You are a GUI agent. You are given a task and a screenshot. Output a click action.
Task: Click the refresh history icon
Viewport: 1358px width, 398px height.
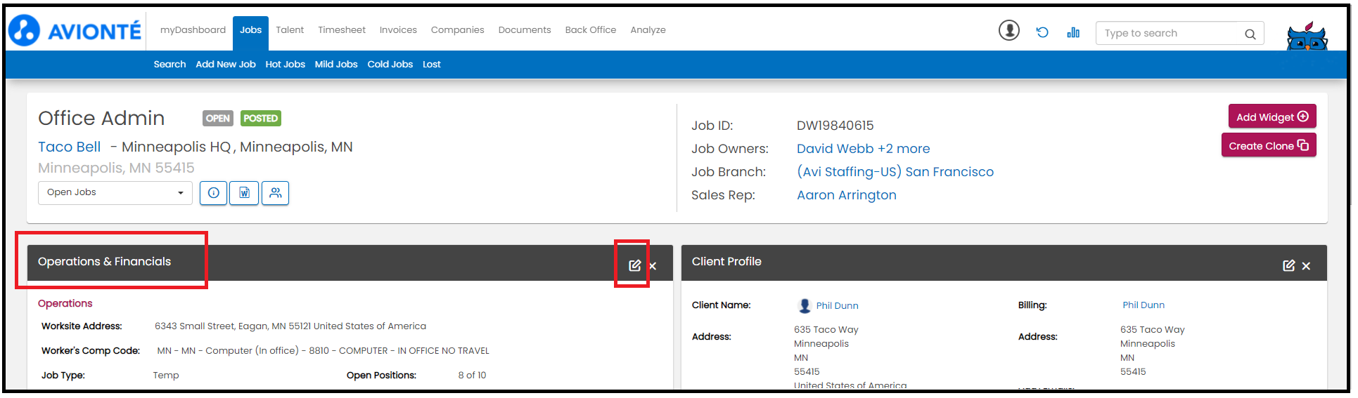[1042, 32]
